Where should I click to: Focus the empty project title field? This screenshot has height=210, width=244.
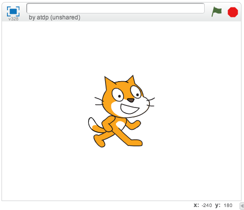tap(116, 8)
